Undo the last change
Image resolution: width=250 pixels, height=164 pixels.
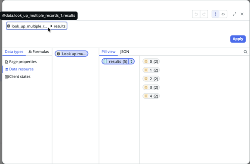coord(196,14)
